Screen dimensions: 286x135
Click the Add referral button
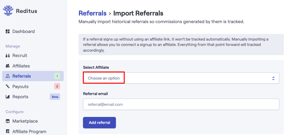[99, 123]
